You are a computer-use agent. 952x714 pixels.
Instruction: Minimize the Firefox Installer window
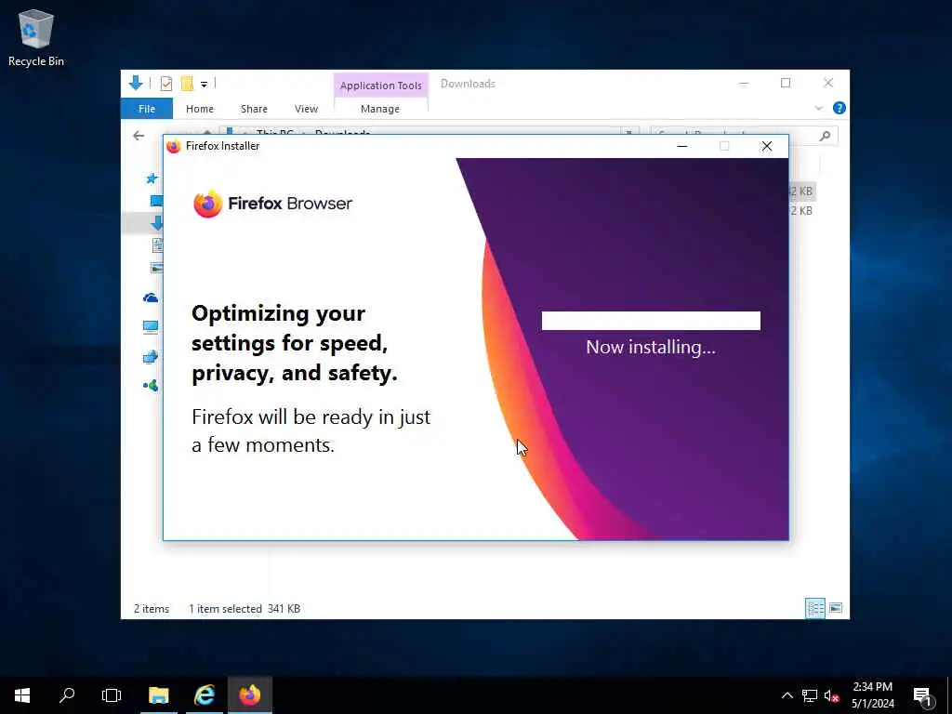682,146
